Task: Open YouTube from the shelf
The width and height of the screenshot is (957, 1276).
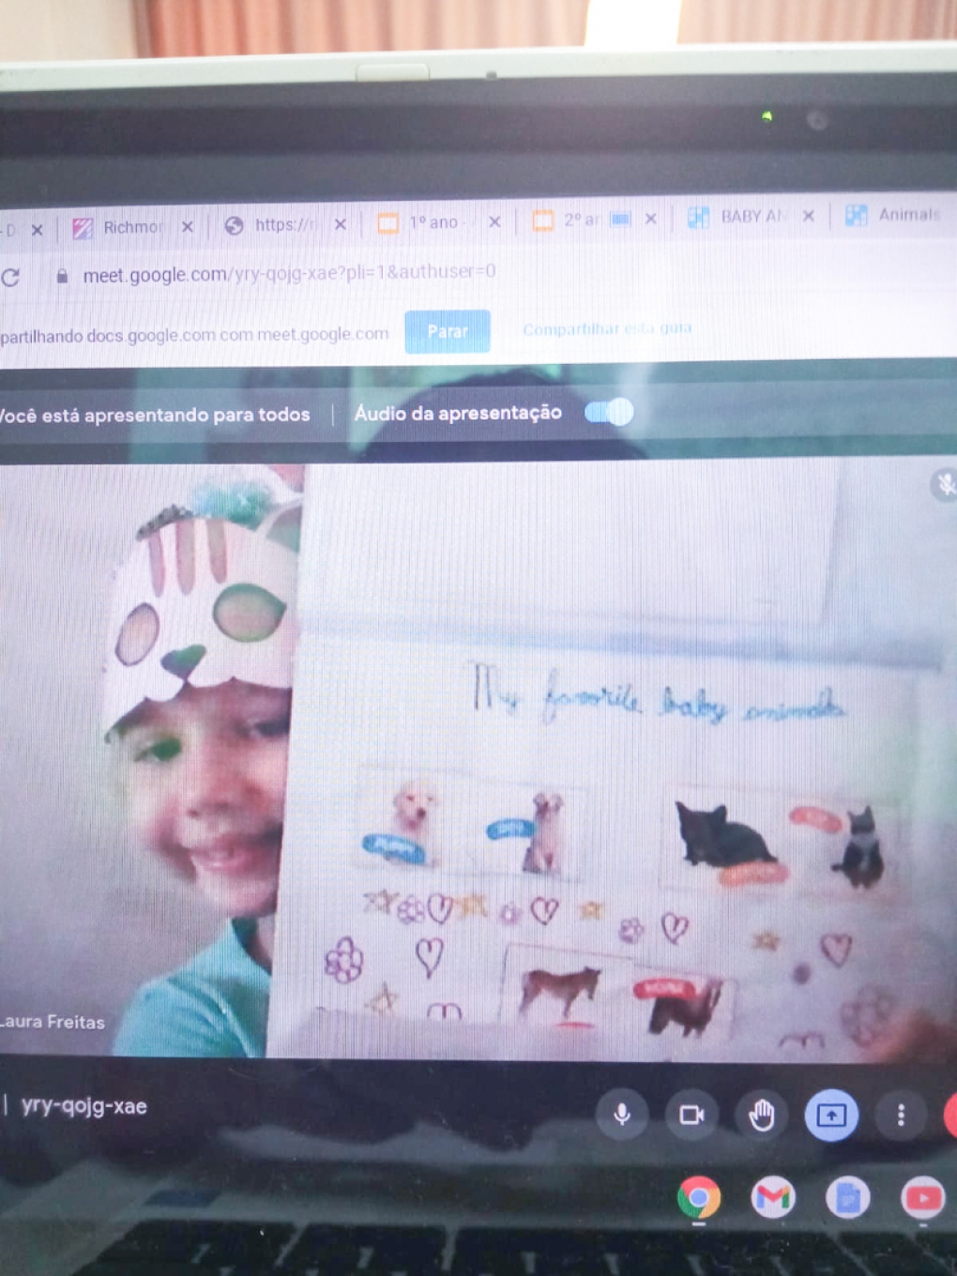Action: pyautogui.click(x=923, y=1197)
